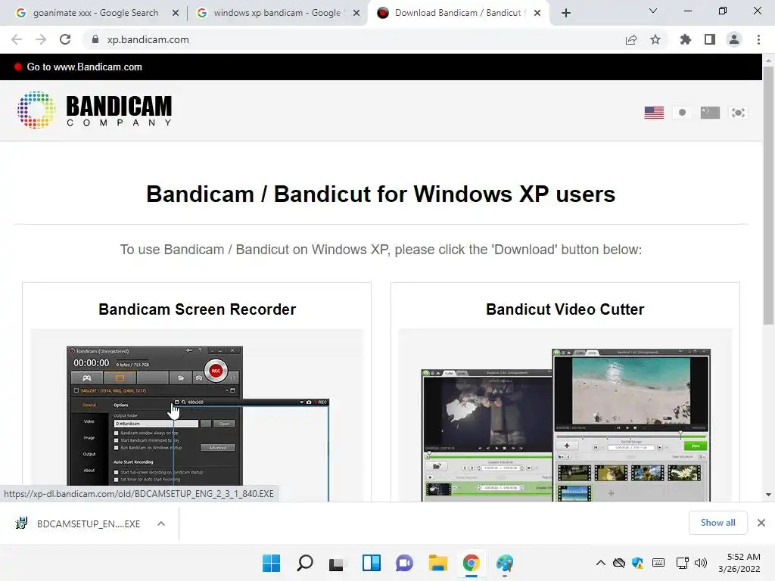Viewport: 775px width, 581px height.
Task: Bookmark this page with the star
Action: [655, 39]
